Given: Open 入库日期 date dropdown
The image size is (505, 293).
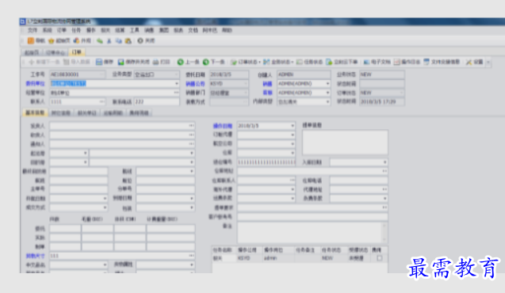Looking at the screenshot, I should 384,162.
